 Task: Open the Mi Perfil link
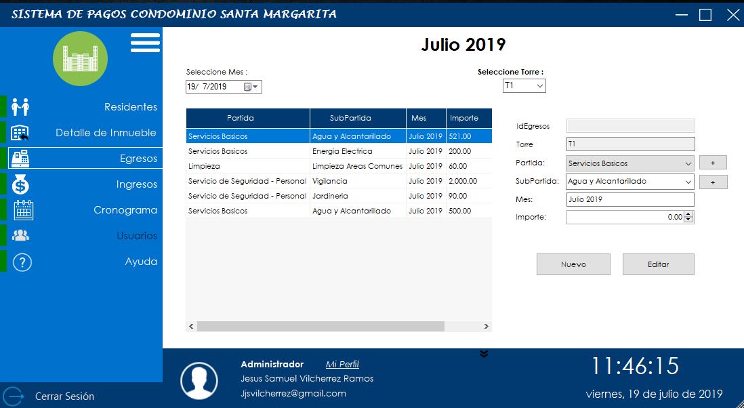[342, 365]
